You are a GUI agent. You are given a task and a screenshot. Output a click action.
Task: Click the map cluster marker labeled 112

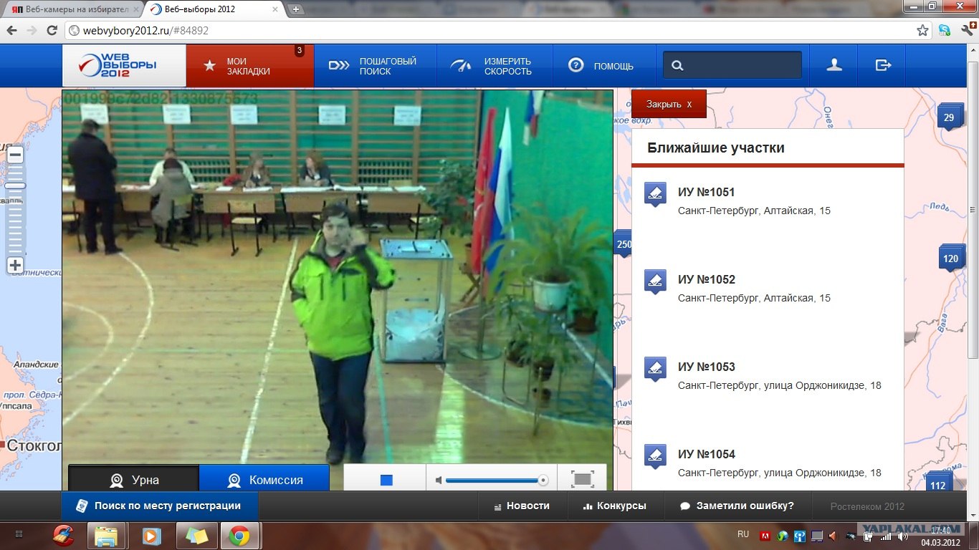tap(938, 483)
